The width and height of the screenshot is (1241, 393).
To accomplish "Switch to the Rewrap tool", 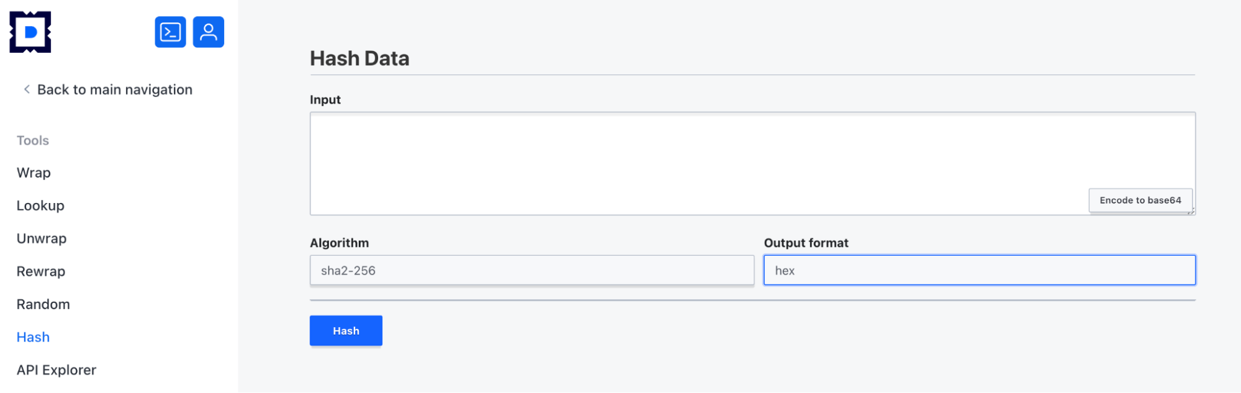I will (x=41, y=271).
